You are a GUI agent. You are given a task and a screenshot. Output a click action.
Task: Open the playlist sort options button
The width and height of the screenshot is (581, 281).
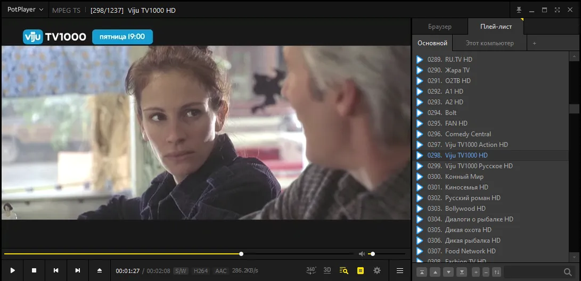tap(496, 272)
